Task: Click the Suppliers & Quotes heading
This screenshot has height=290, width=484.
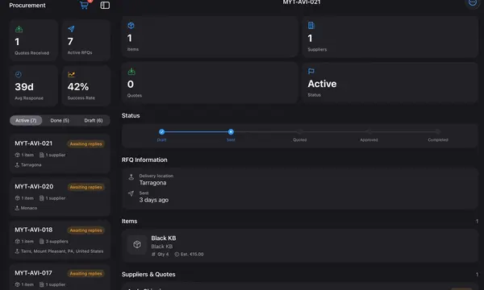Action: [148, 274]
